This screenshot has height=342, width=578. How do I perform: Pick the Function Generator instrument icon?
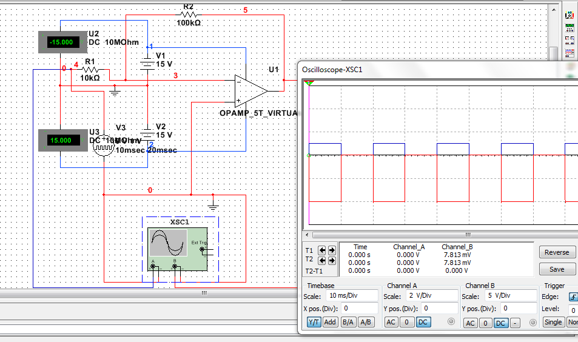pyautogui.click(x=570, y=28)
